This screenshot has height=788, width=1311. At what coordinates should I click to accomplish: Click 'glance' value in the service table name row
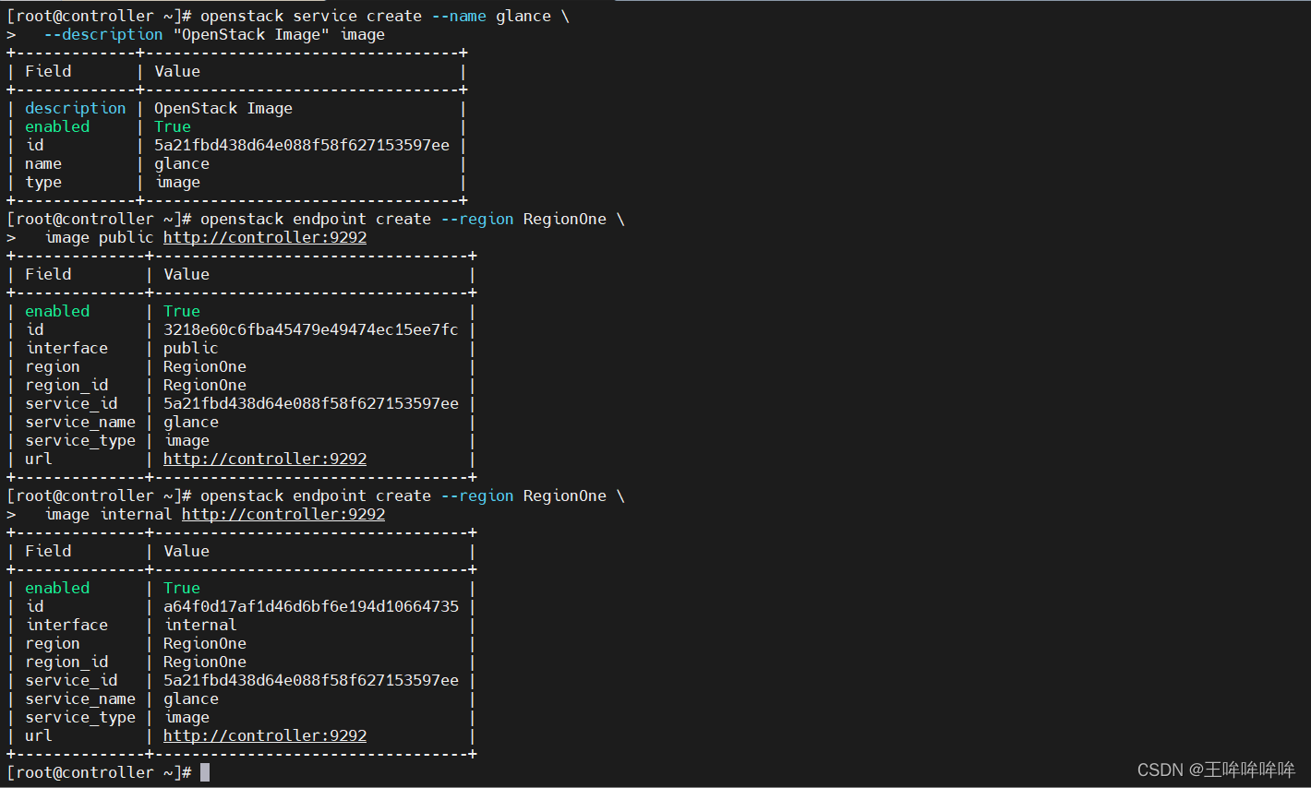pyautogui.click(x=182, y=163)
